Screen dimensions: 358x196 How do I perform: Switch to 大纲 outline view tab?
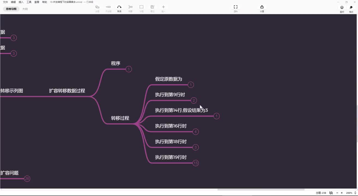coord(25,9)
